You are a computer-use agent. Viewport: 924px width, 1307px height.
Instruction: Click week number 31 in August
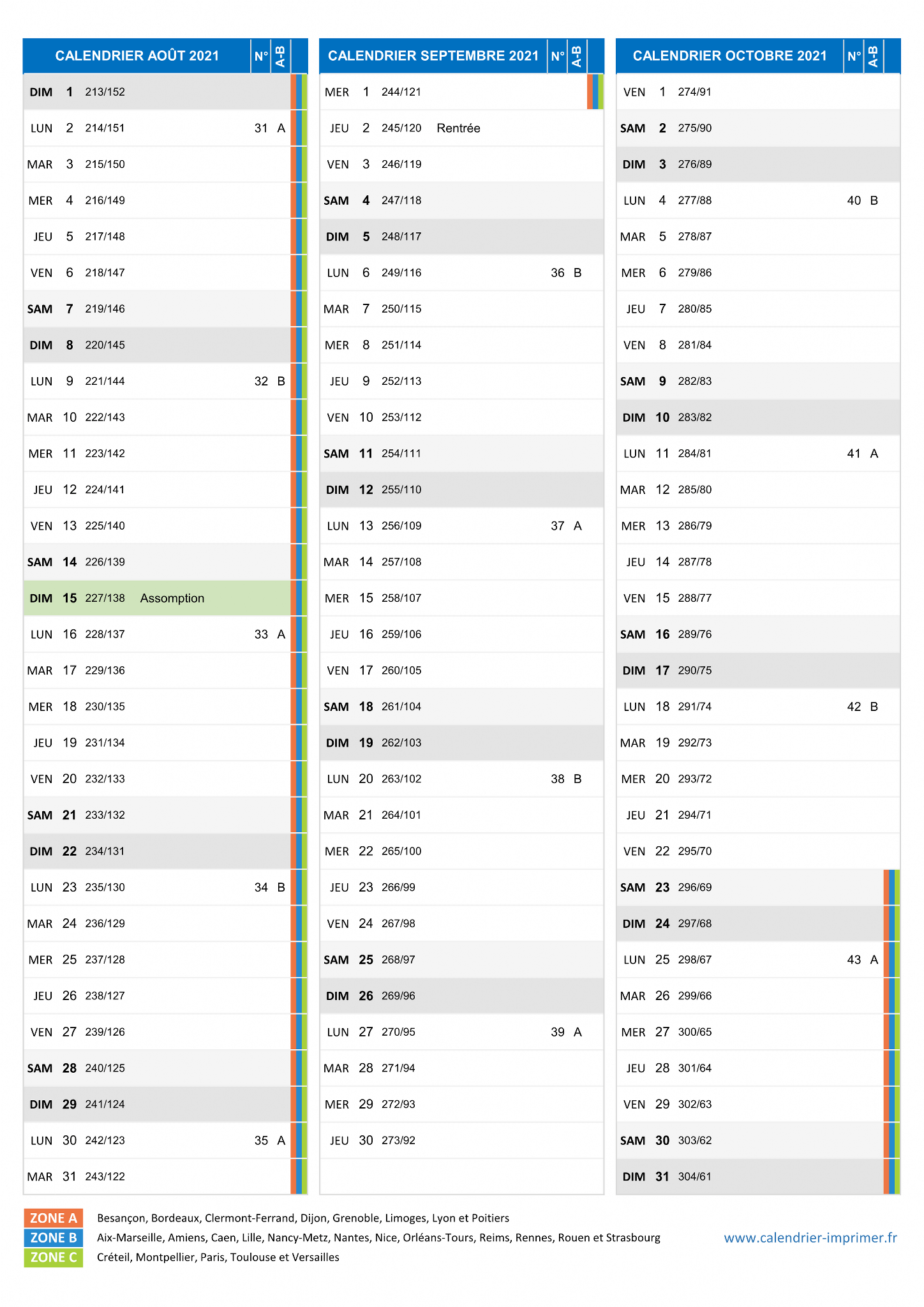pos(261,128)
